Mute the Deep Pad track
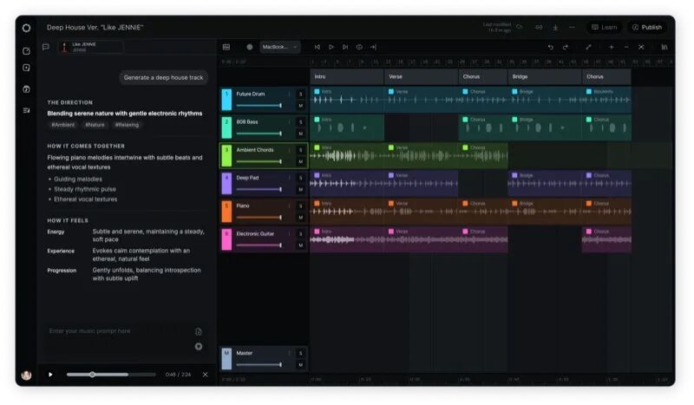 pos(300,189)
